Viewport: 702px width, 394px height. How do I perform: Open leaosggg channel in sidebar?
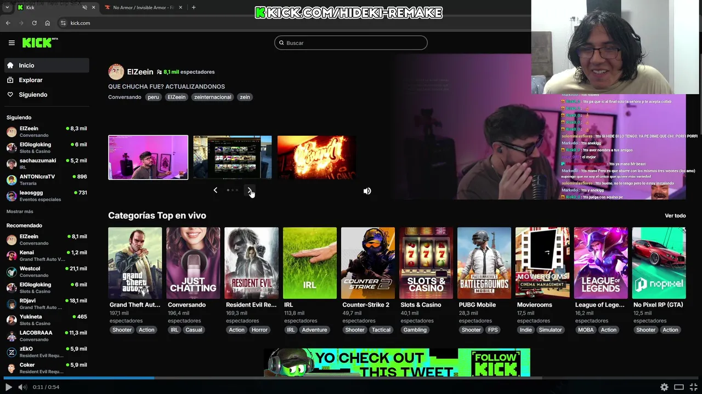47,196
